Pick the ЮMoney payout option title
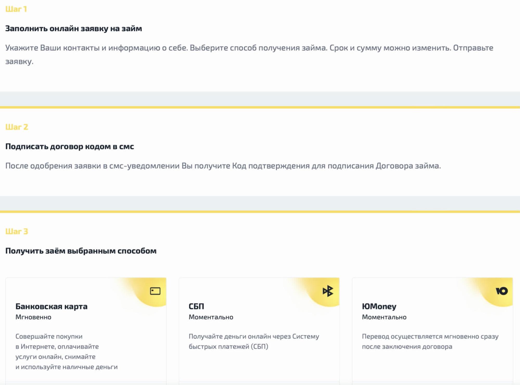 pos(379,306)
